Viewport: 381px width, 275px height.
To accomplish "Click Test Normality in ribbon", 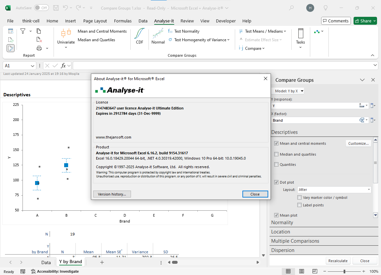I will point(184,31).
